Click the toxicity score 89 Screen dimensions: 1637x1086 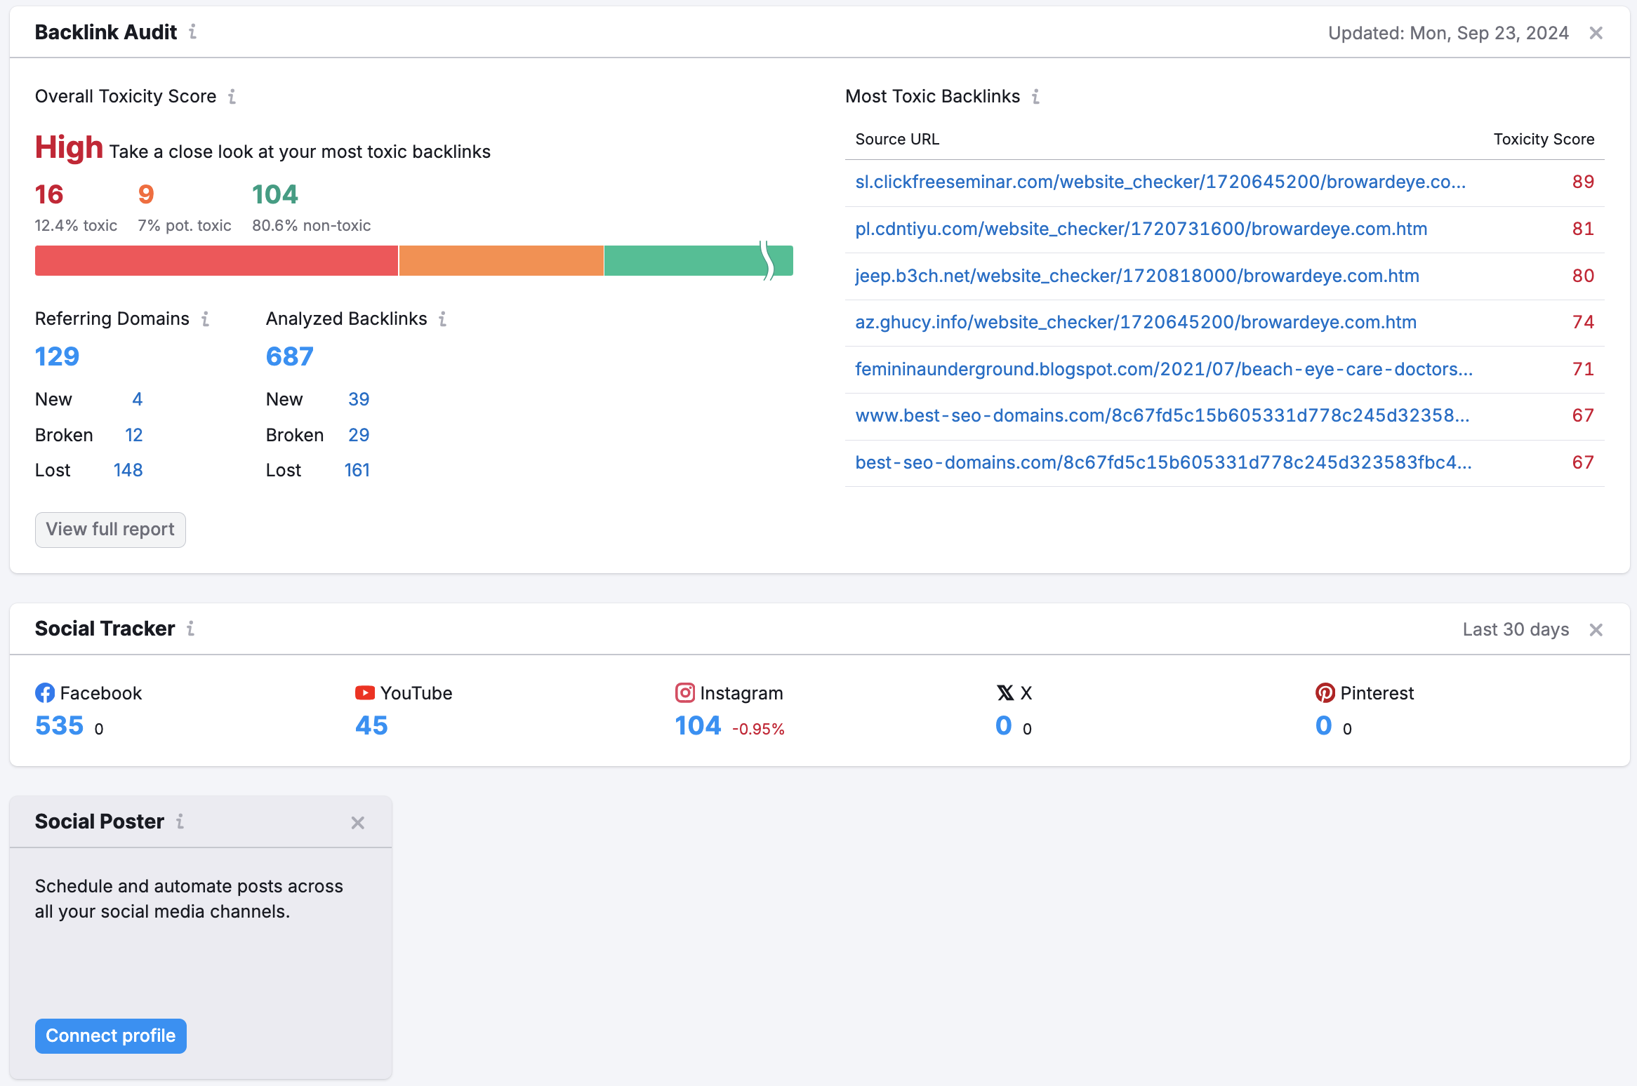[x=1583, y=182]
